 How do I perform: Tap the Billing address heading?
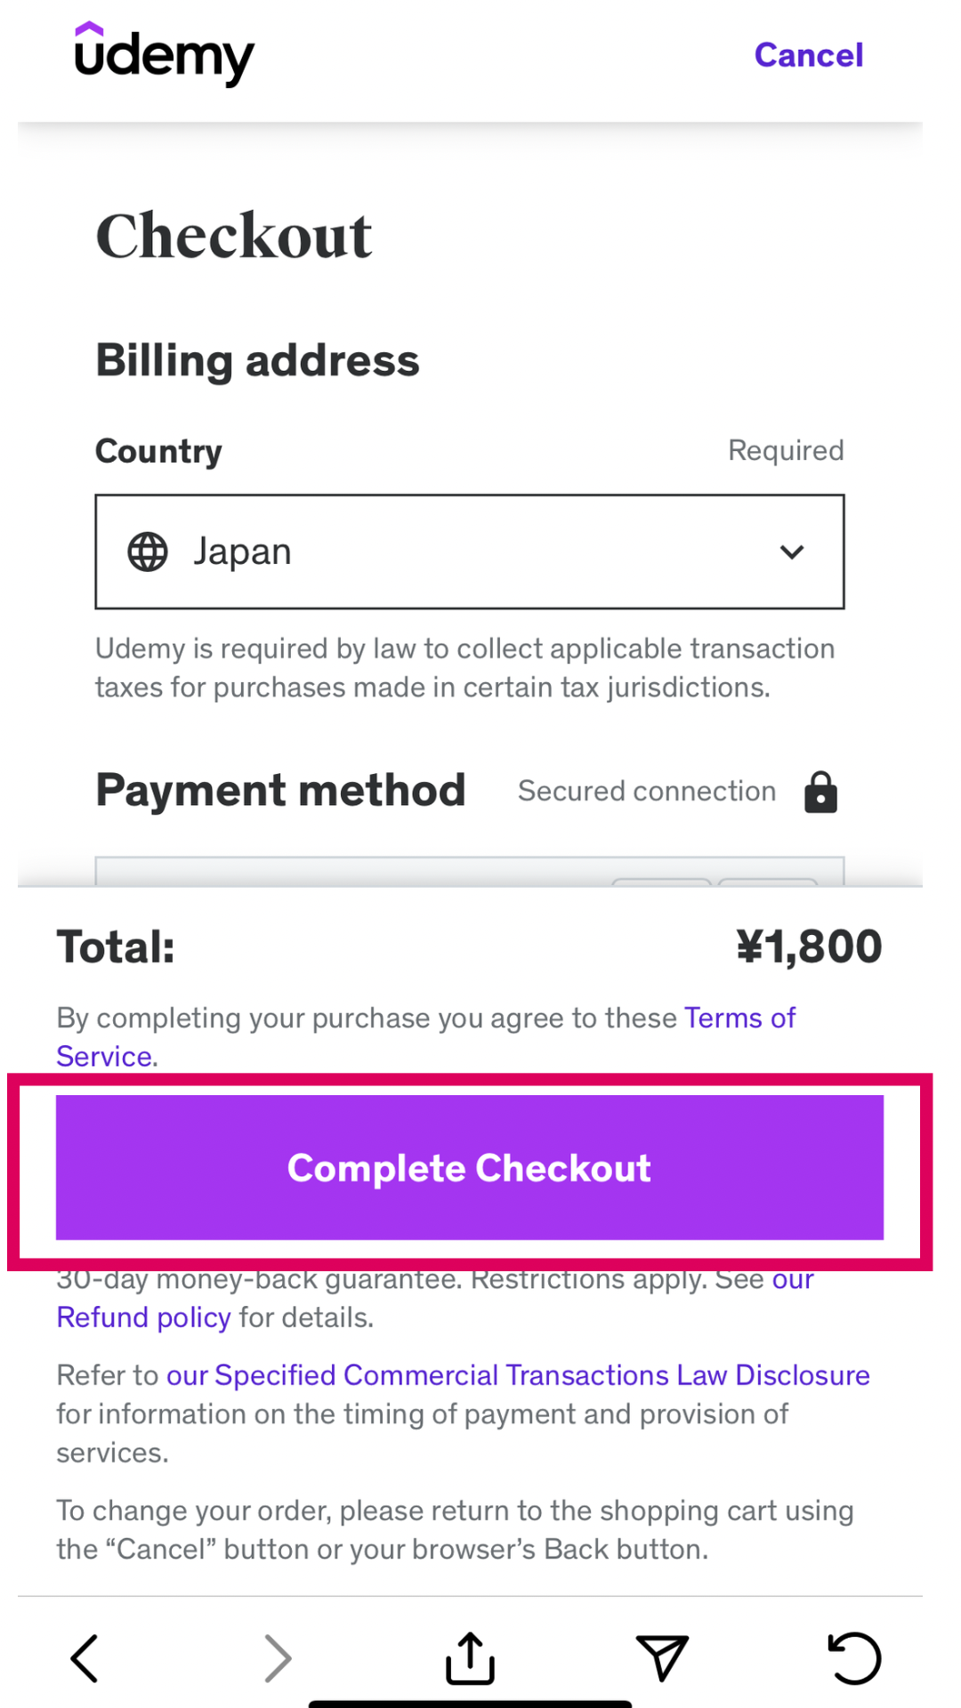coord(257,360)
